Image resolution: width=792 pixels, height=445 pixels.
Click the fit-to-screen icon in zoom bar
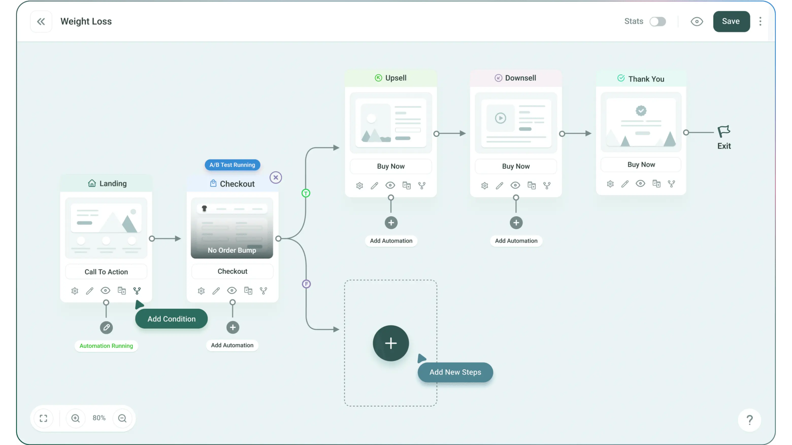(43, 418)
